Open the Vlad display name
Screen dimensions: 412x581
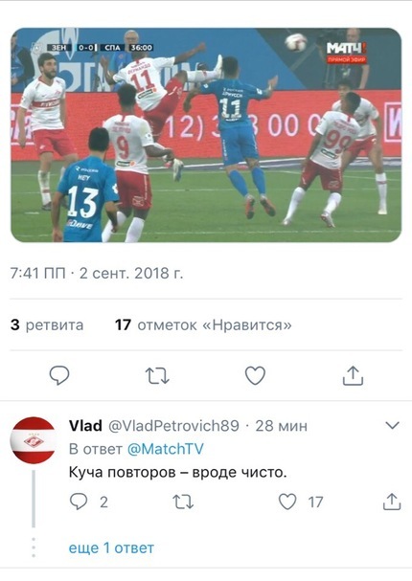[85, 426]
